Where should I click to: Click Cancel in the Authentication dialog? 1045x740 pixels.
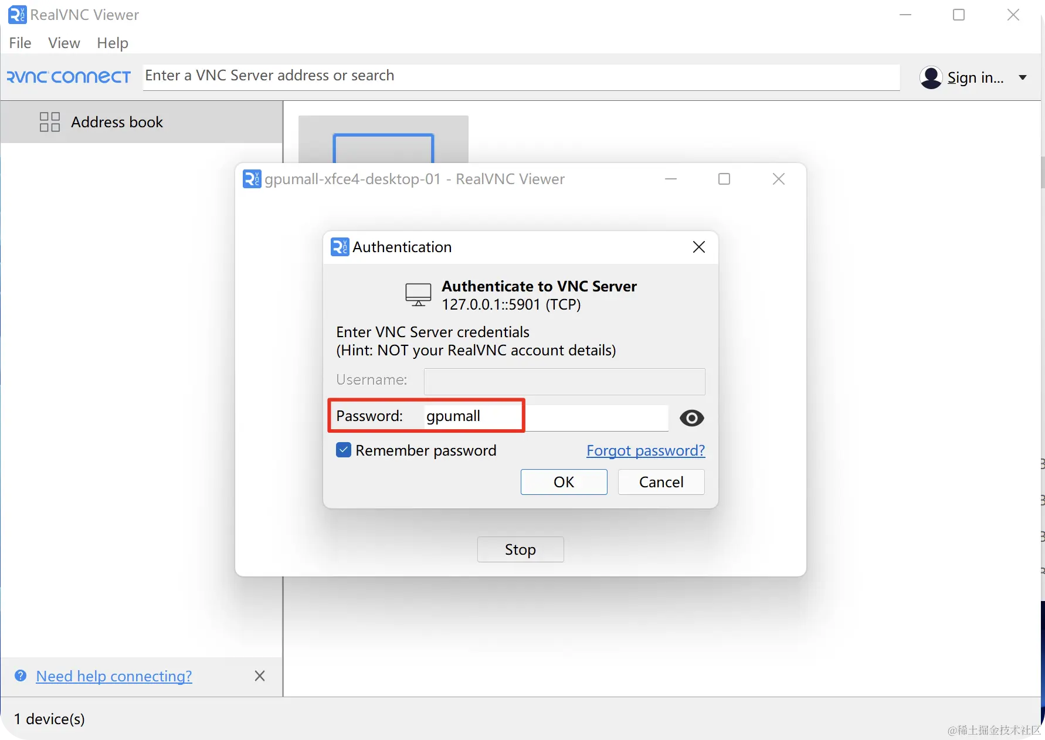tap(661, 482)
